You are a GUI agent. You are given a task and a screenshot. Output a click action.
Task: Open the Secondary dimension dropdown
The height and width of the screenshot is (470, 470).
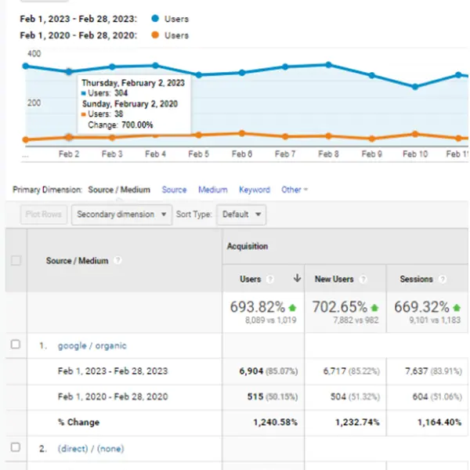(121, 215)
